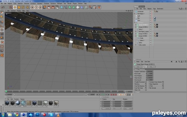Open the NURBS generator objects icon
The width and height of the screenshot is (187, 117).
70,7
